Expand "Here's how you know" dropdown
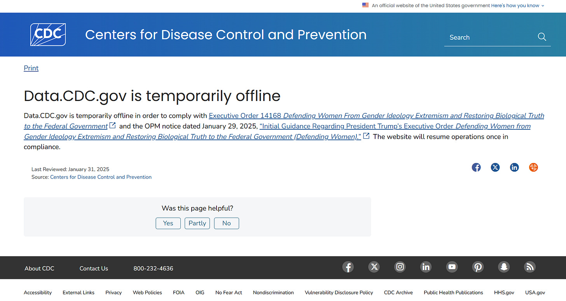 click(518, 5)
